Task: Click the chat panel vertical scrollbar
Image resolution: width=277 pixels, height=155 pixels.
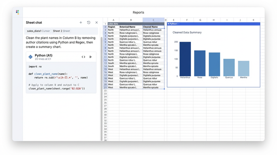Action: (101, 88)
